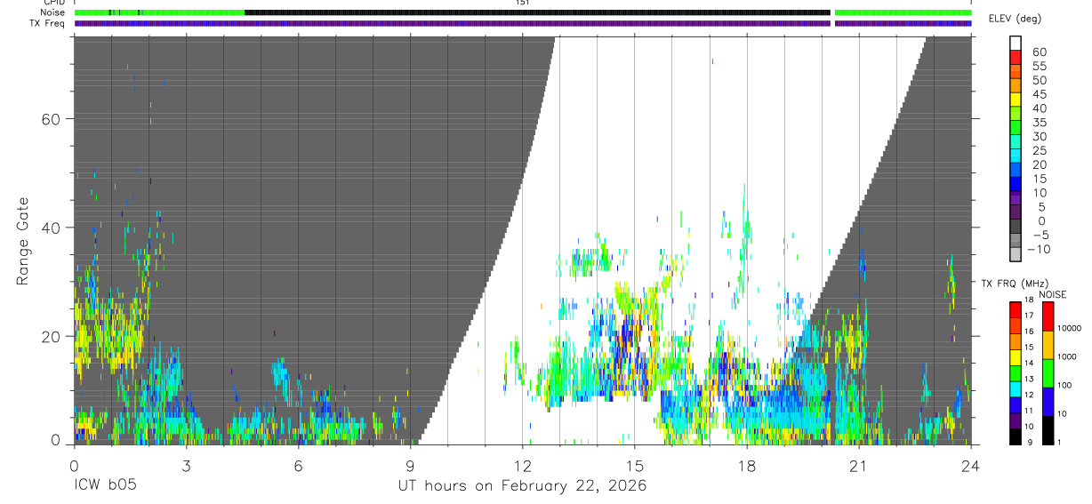The image size is (1092, 504).
Task: Click the 45 label on ELEV colorbar
Action: tap(1040, 94)
